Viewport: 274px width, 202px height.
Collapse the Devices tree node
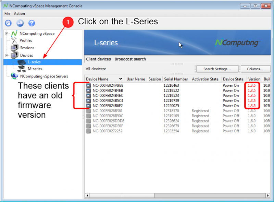tap(7, 56)
